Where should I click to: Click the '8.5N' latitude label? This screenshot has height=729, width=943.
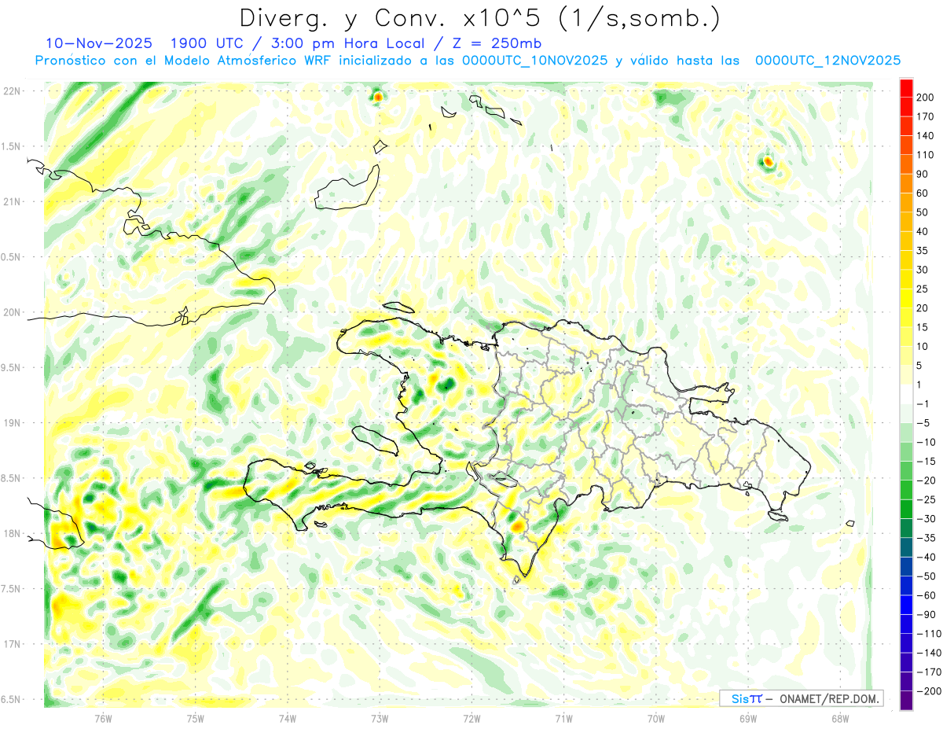11,478
